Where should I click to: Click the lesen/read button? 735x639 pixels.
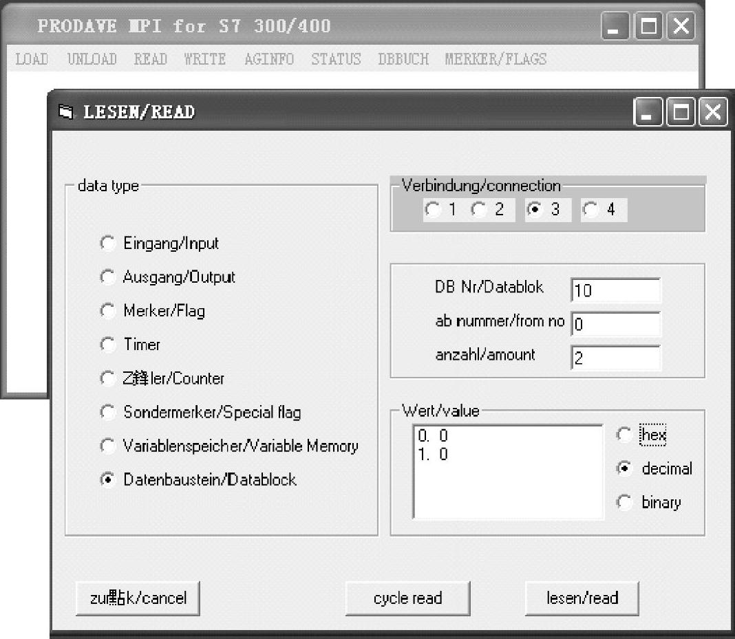pyautogui.click(x=582, y=598)
